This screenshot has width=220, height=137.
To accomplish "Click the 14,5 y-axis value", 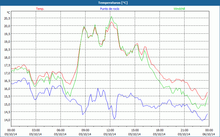I will coord(7,112).
